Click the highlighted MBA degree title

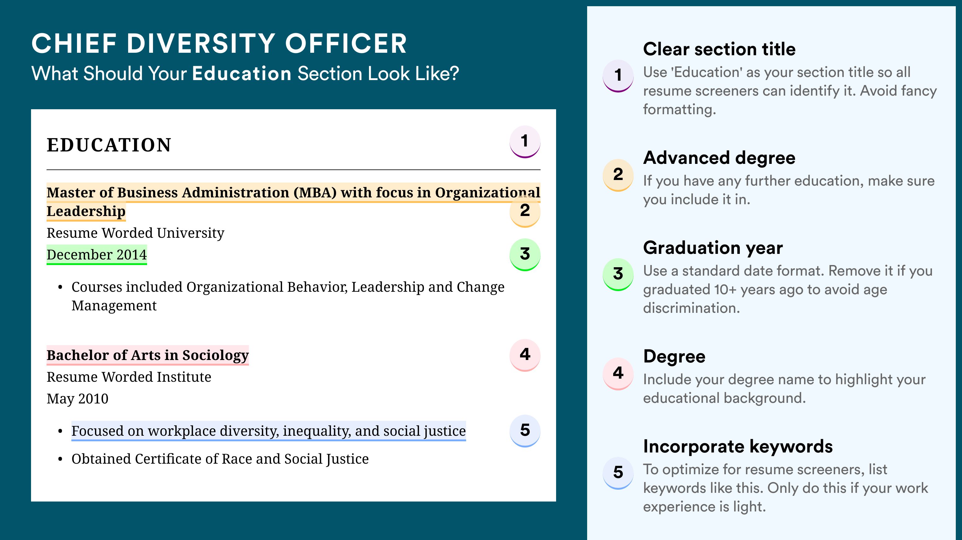point(293,202)
